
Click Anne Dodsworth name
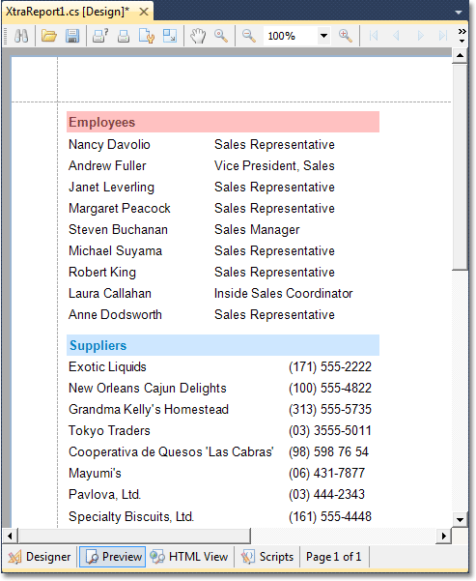click(x=115, y=314)
